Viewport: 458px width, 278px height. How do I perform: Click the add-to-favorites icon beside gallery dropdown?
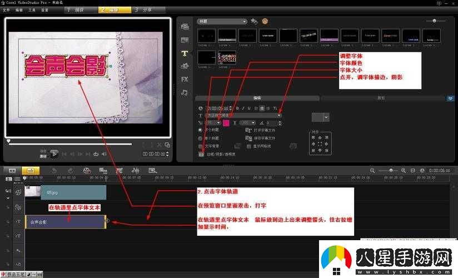(254, 21)
